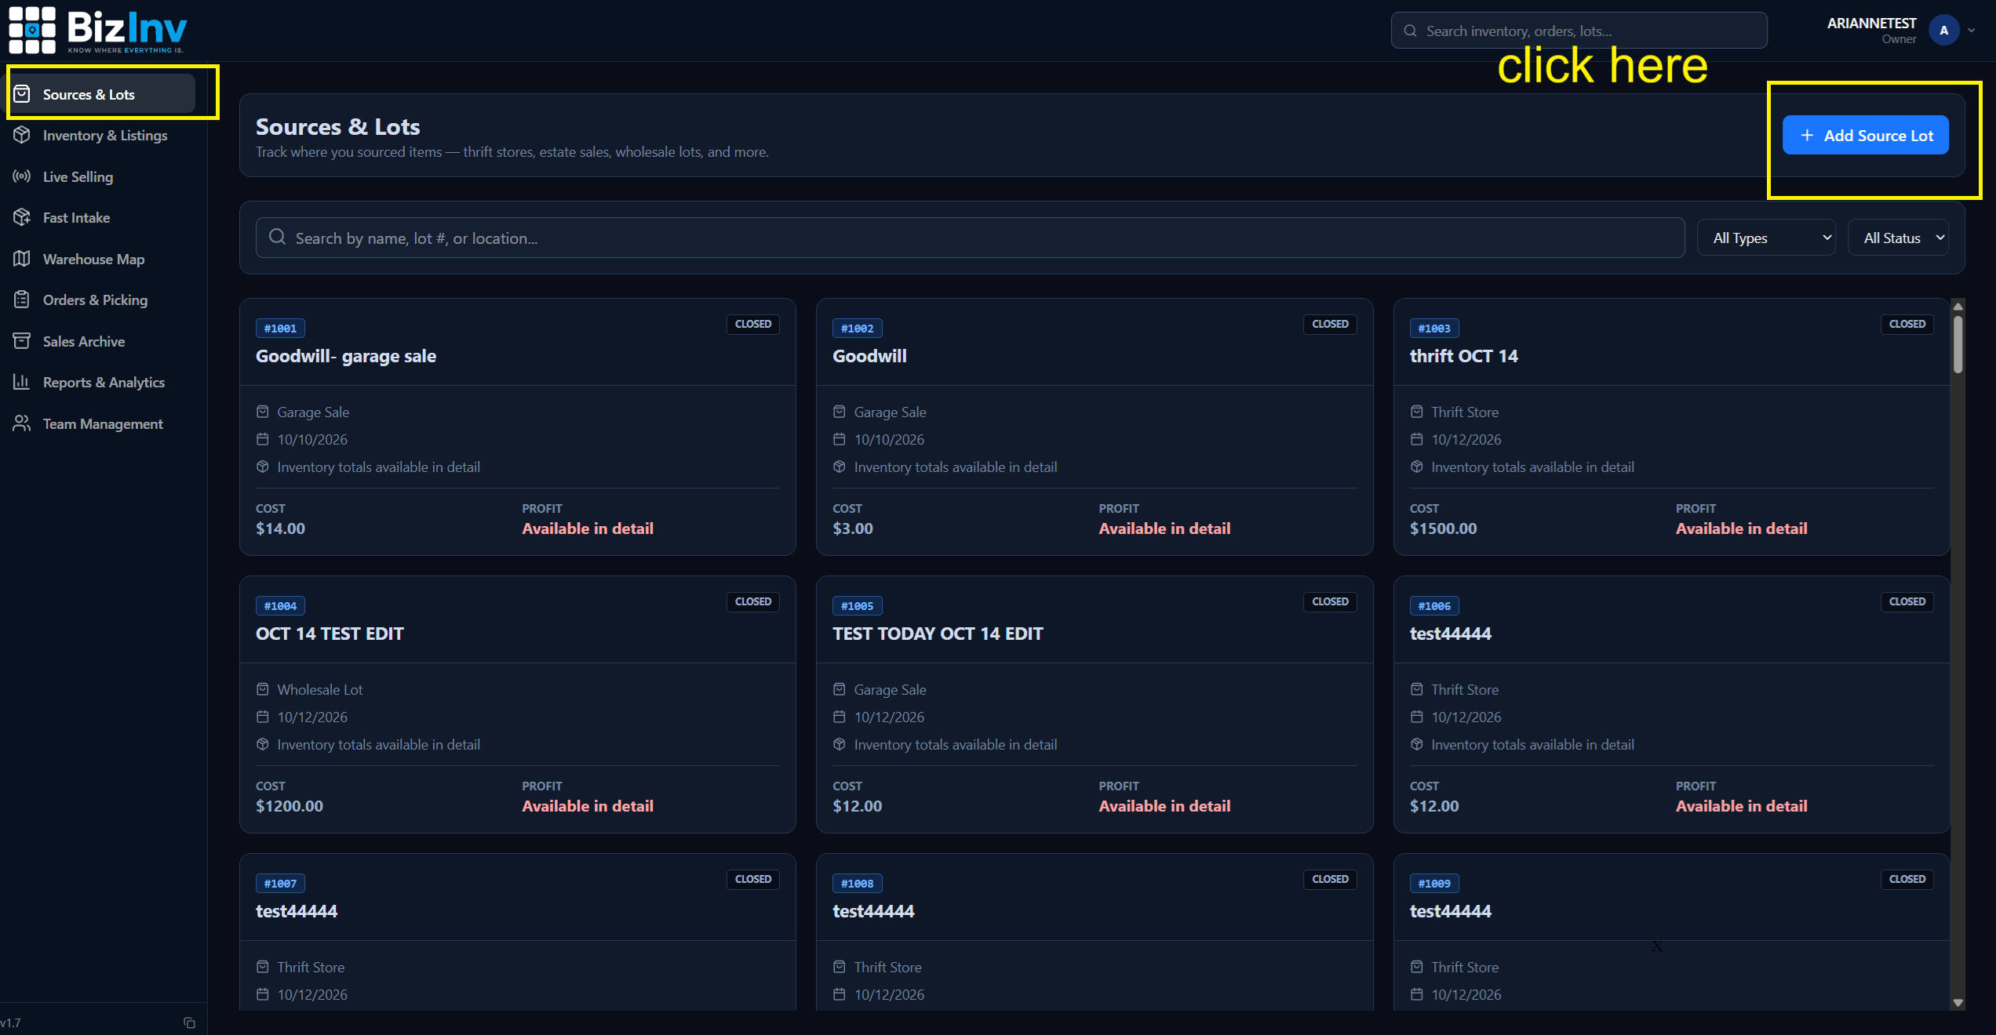Screen dimensions: 1996x1035
Task: Click the global Search inventory, orders, lots field
Action: click(1579, 31)
